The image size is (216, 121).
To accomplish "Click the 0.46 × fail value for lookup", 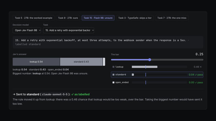I will [198, 67].
